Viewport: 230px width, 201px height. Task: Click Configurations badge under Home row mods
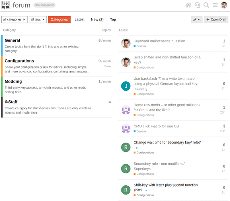[144, 115]
